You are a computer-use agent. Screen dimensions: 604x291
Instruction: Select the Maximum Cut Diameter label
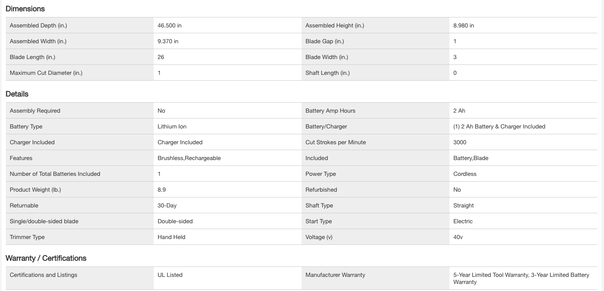[x=46, y=73]
